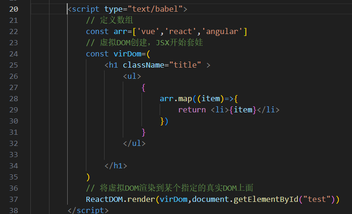Click line number 24 in gutter
The height and width of the screenshot is (214, 352).
tap(14, 54)
